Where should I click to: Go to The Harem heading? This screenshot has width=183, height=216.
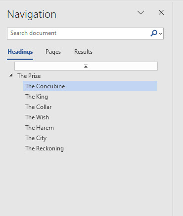click(x=40, y=128)
